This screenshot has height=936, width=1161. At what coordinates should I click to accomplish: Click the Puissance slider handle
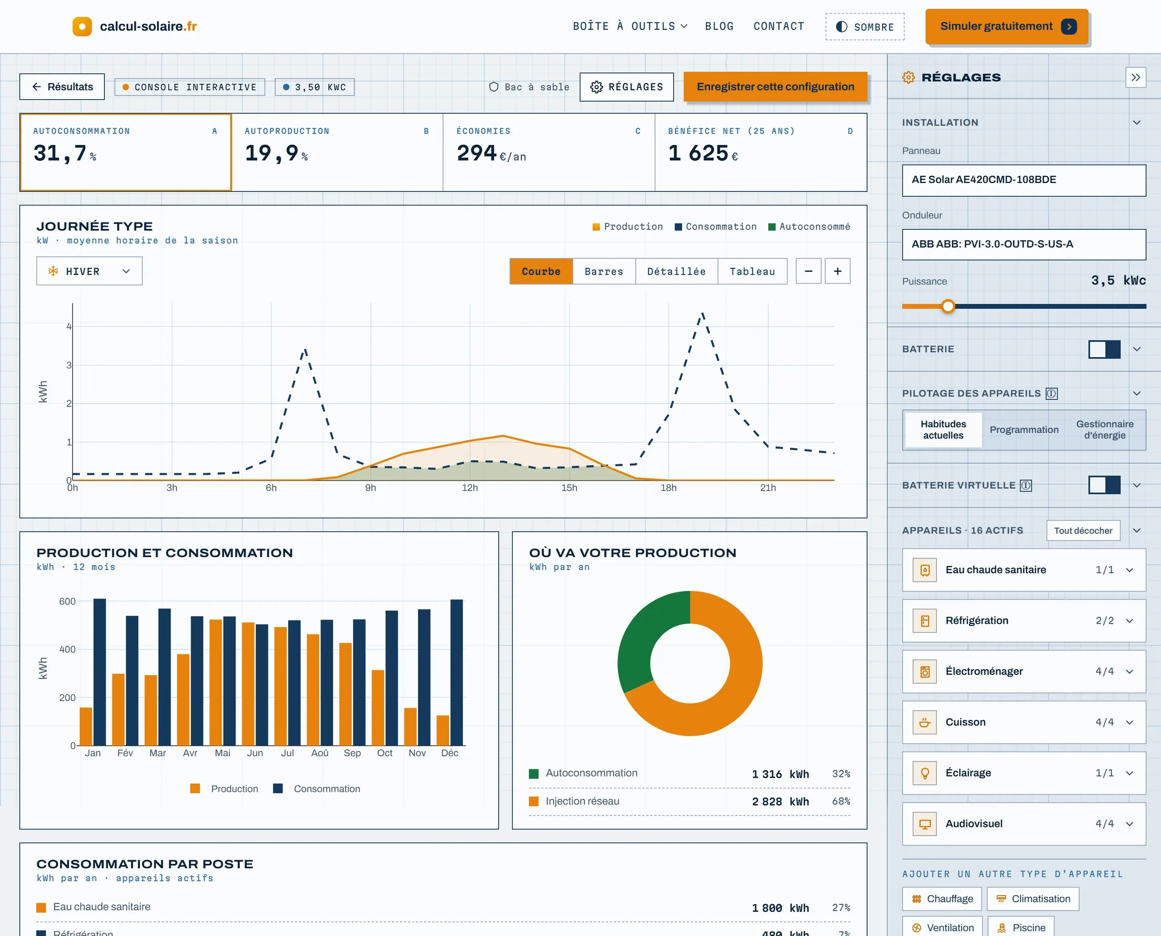pyautogui.click(x=948, y=306)
